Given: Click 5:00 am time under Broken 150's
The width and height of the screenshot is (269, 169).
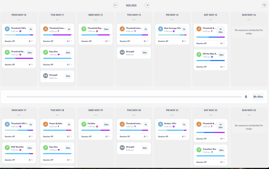Looking at the screenshot, I should pyautogui.click(x=168, y=127).
